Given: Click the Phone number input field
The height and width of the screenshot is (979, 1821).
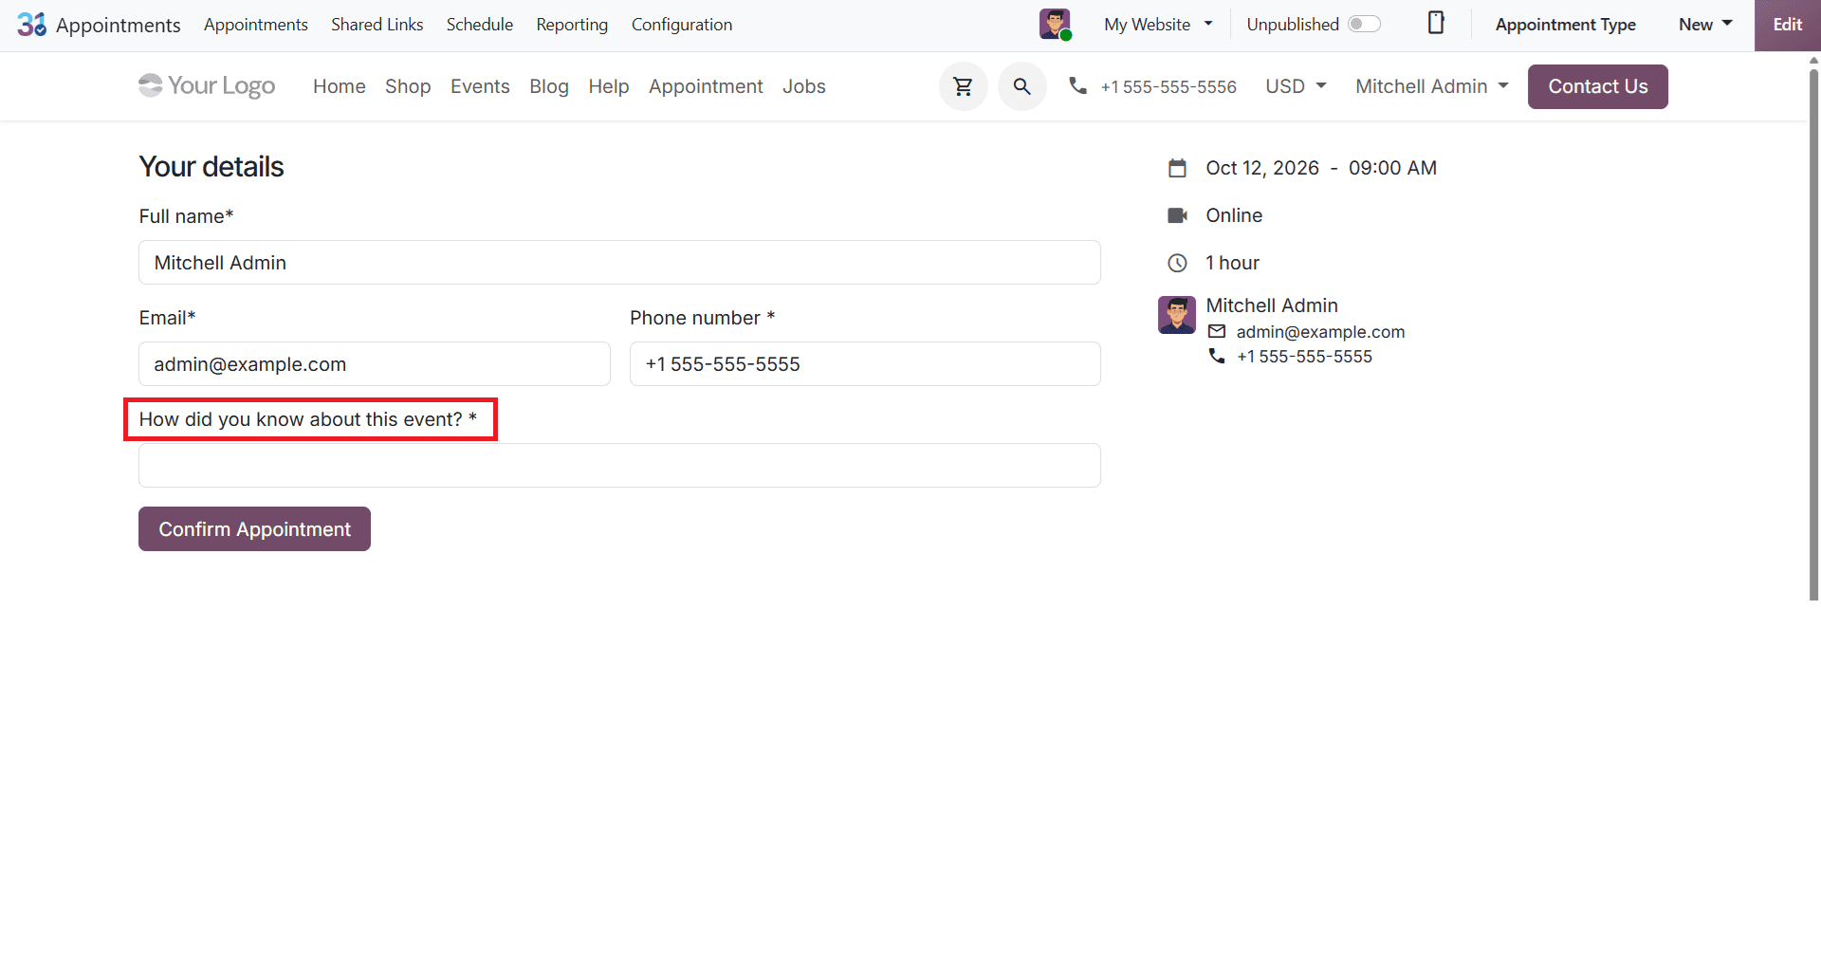Looking at the screenshot, I should pos(865,364).
